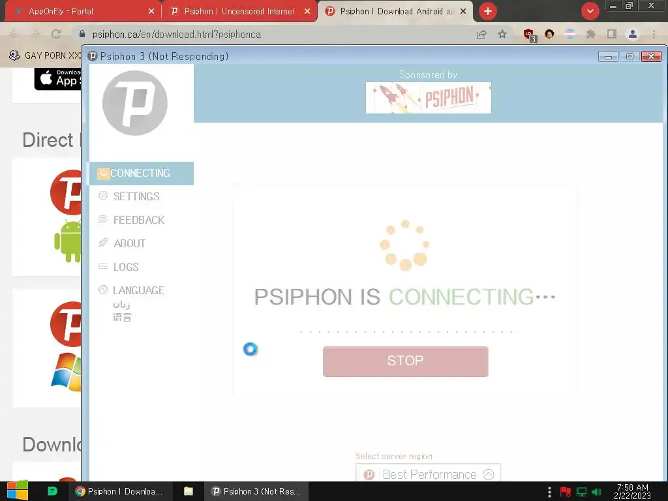
Task: Select the CONNECTING item in the Psiphon sidebar
Action: click(142, 174)
